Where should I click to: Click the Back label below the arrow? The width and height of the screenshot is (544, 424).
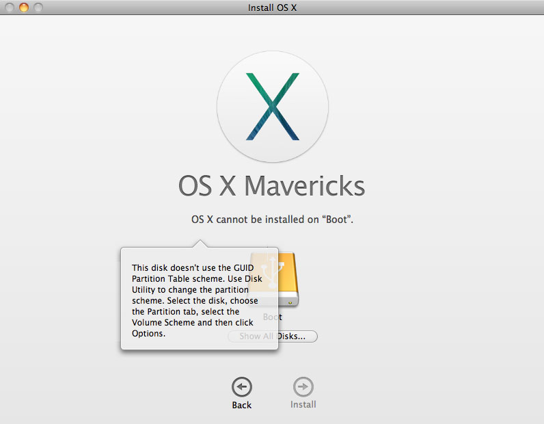click(x=242, y=405)
